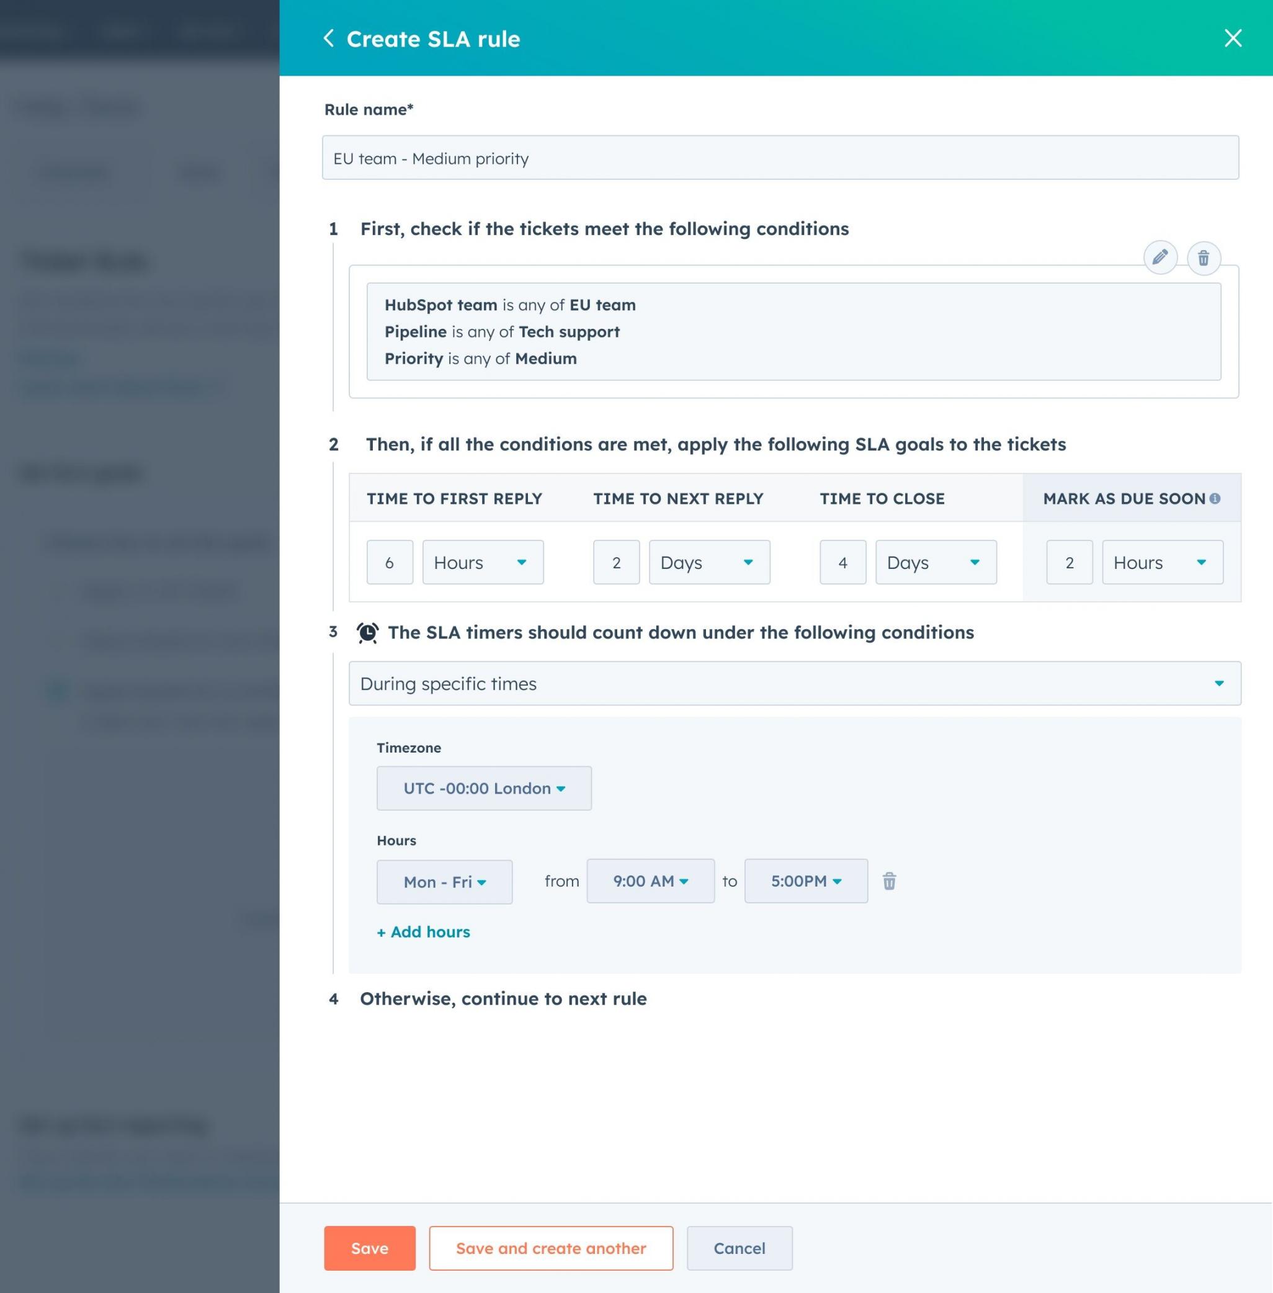Open the During specific times dropdown
This screenshot has height=1293, width=1273.
tap(794, 683)
